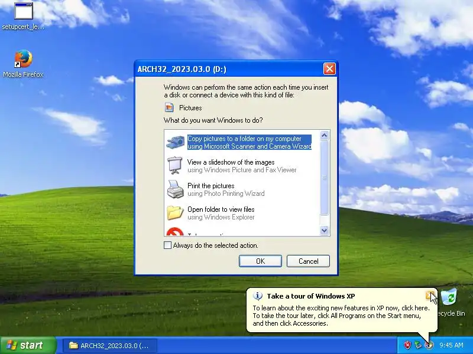Click the action list scrollbar thumb

tap(324, 178)
